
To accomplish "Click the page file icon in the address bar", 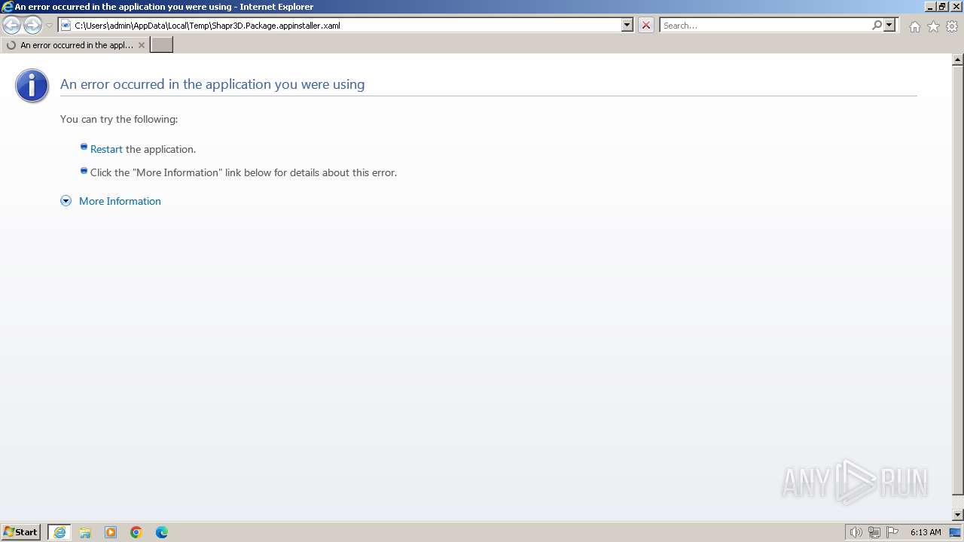I will (66, 25).
